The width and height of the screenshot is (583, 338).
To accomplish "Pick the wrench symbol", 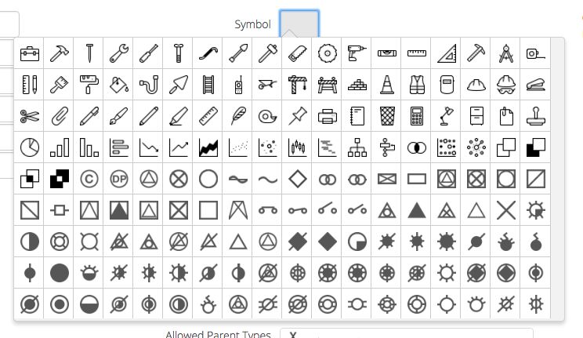I will point(119,53).
